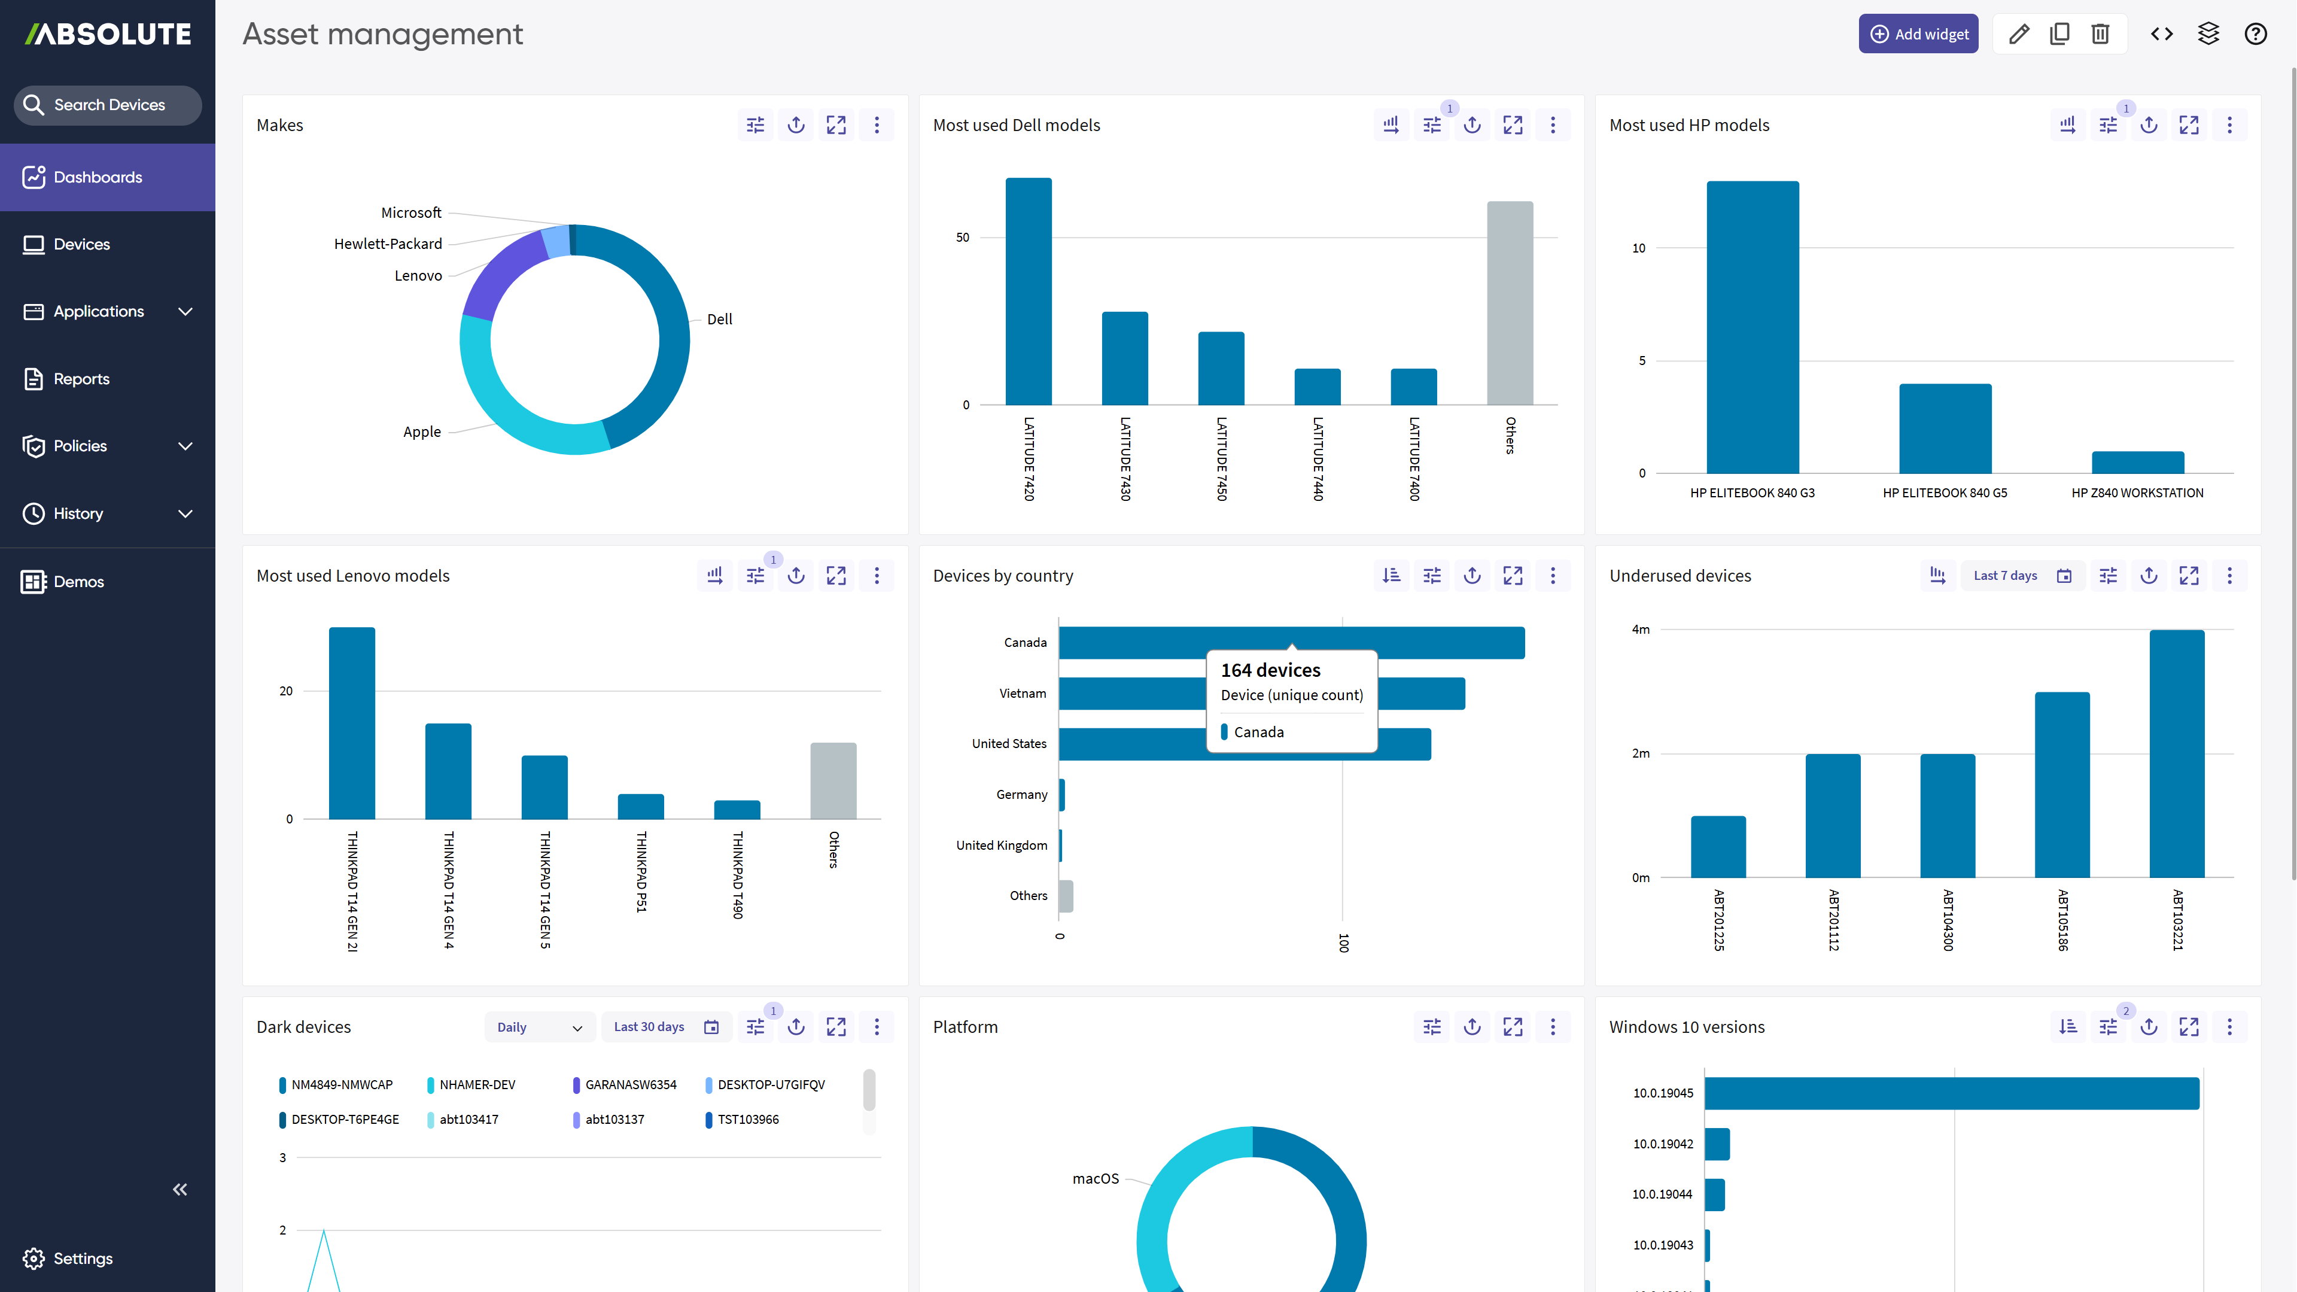Toggle the GARANASW6354 legend series
The height and width of the screenshot is (1292, 2297).
[x=625, y=1085]
